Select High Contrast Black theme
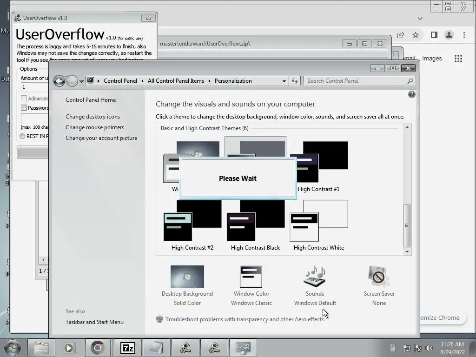Screen dimensions: 476x357 coord(255,225)
